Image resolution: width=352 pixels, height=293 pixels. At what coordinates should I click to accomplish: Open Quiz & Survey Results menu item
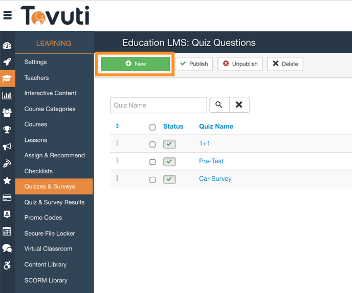click(x=54, y=202)
